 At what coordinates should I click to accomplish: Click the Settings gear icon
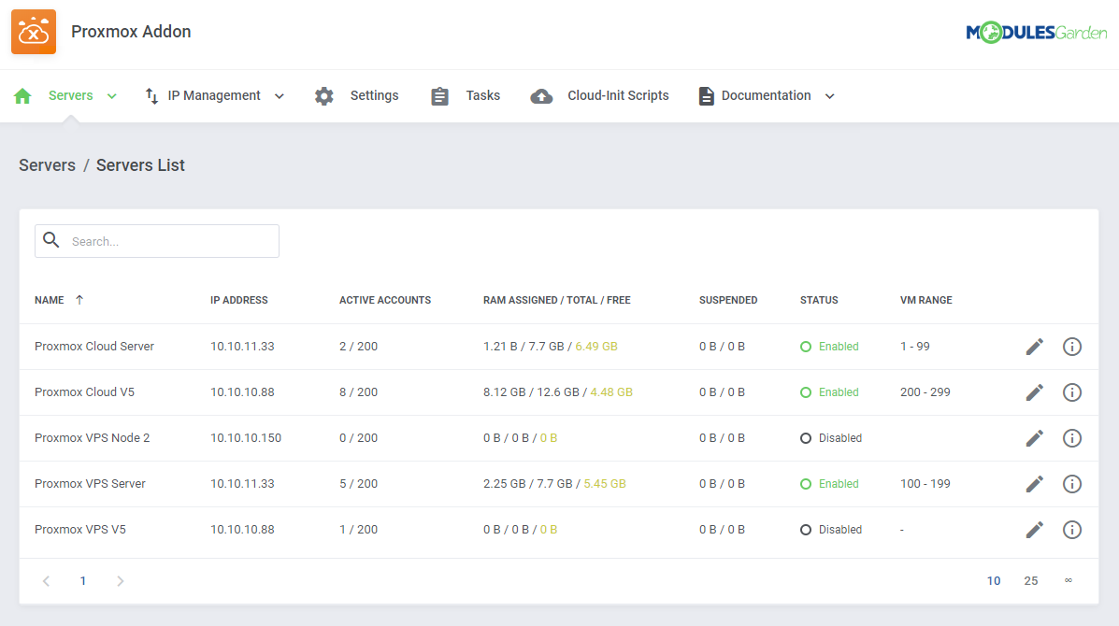(x=323, y=94)
